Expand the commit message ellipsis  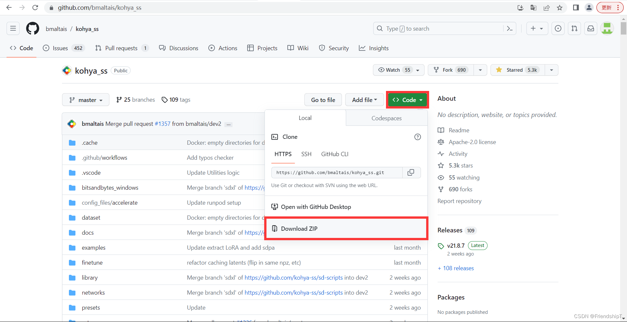tap(229, 124)
